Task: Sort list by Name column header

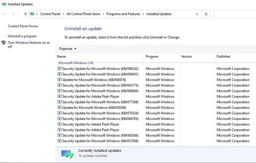Action: (x=61, y=57)
